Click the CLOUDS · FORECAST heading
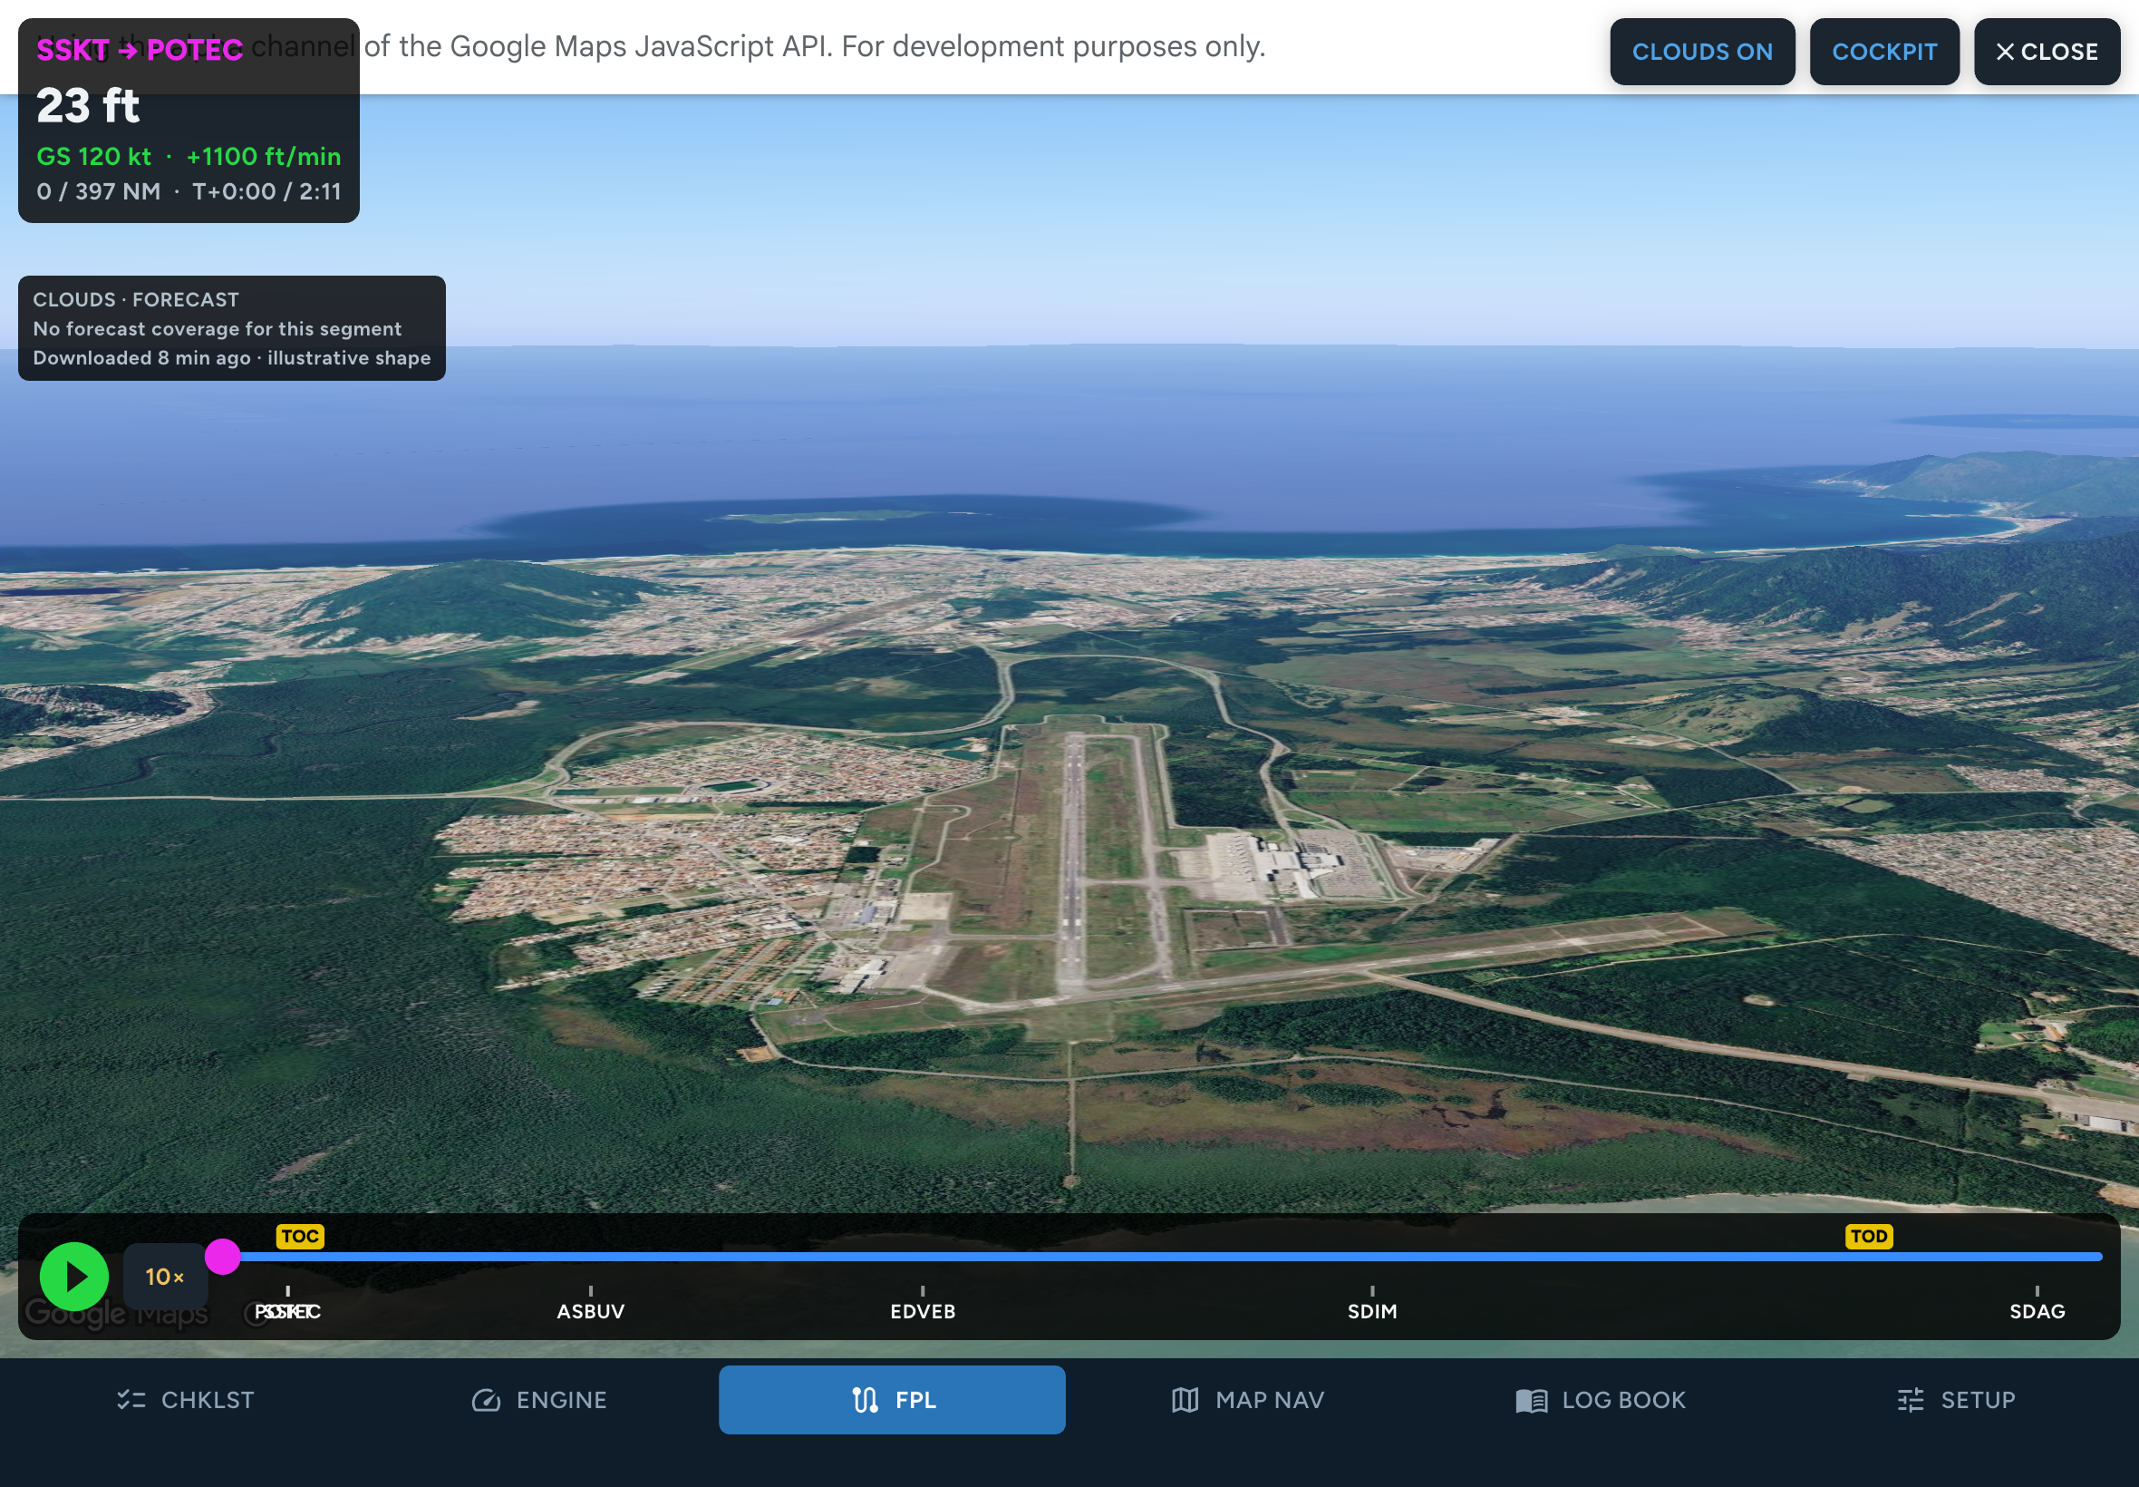2139x1487 pixels. pyautogui.click(x=136, y=299)
